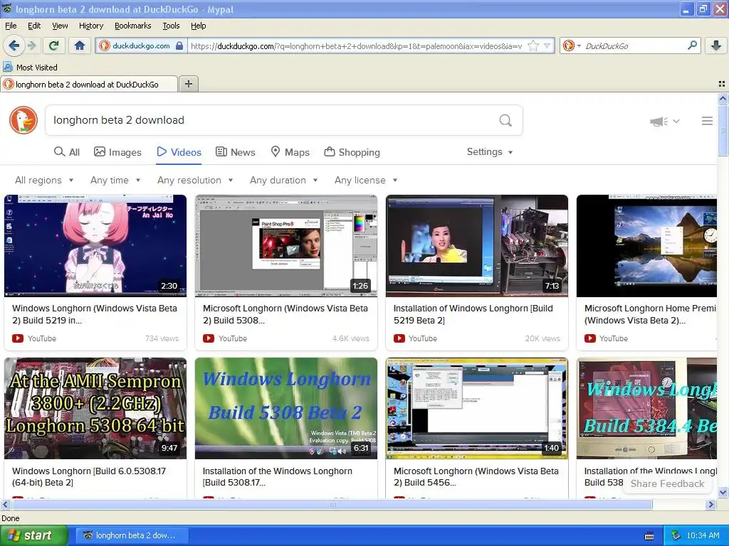Switch to the News results tab
Viewport: 729px width, 546px height.
[235, 152]
